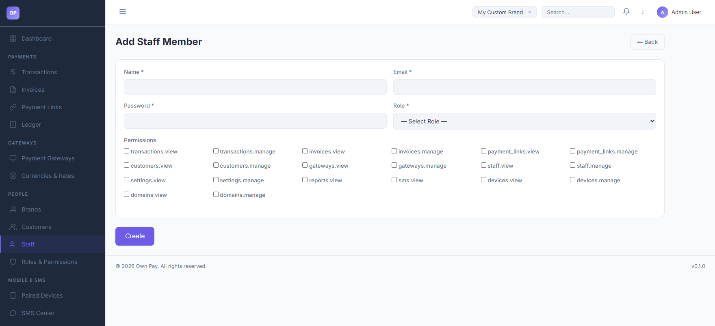Click the Create button

[135, 236]
